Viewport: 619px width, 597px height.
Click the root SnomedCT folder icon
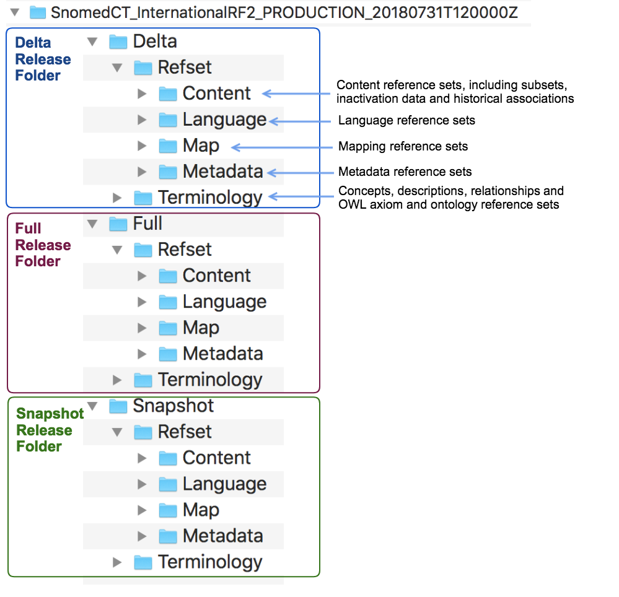coord(38,12)
